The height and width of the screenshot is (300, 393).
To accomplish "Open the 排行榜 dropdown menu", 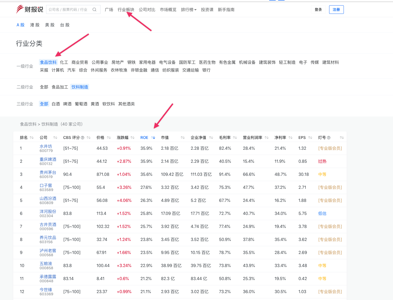I will coord(189,10).
